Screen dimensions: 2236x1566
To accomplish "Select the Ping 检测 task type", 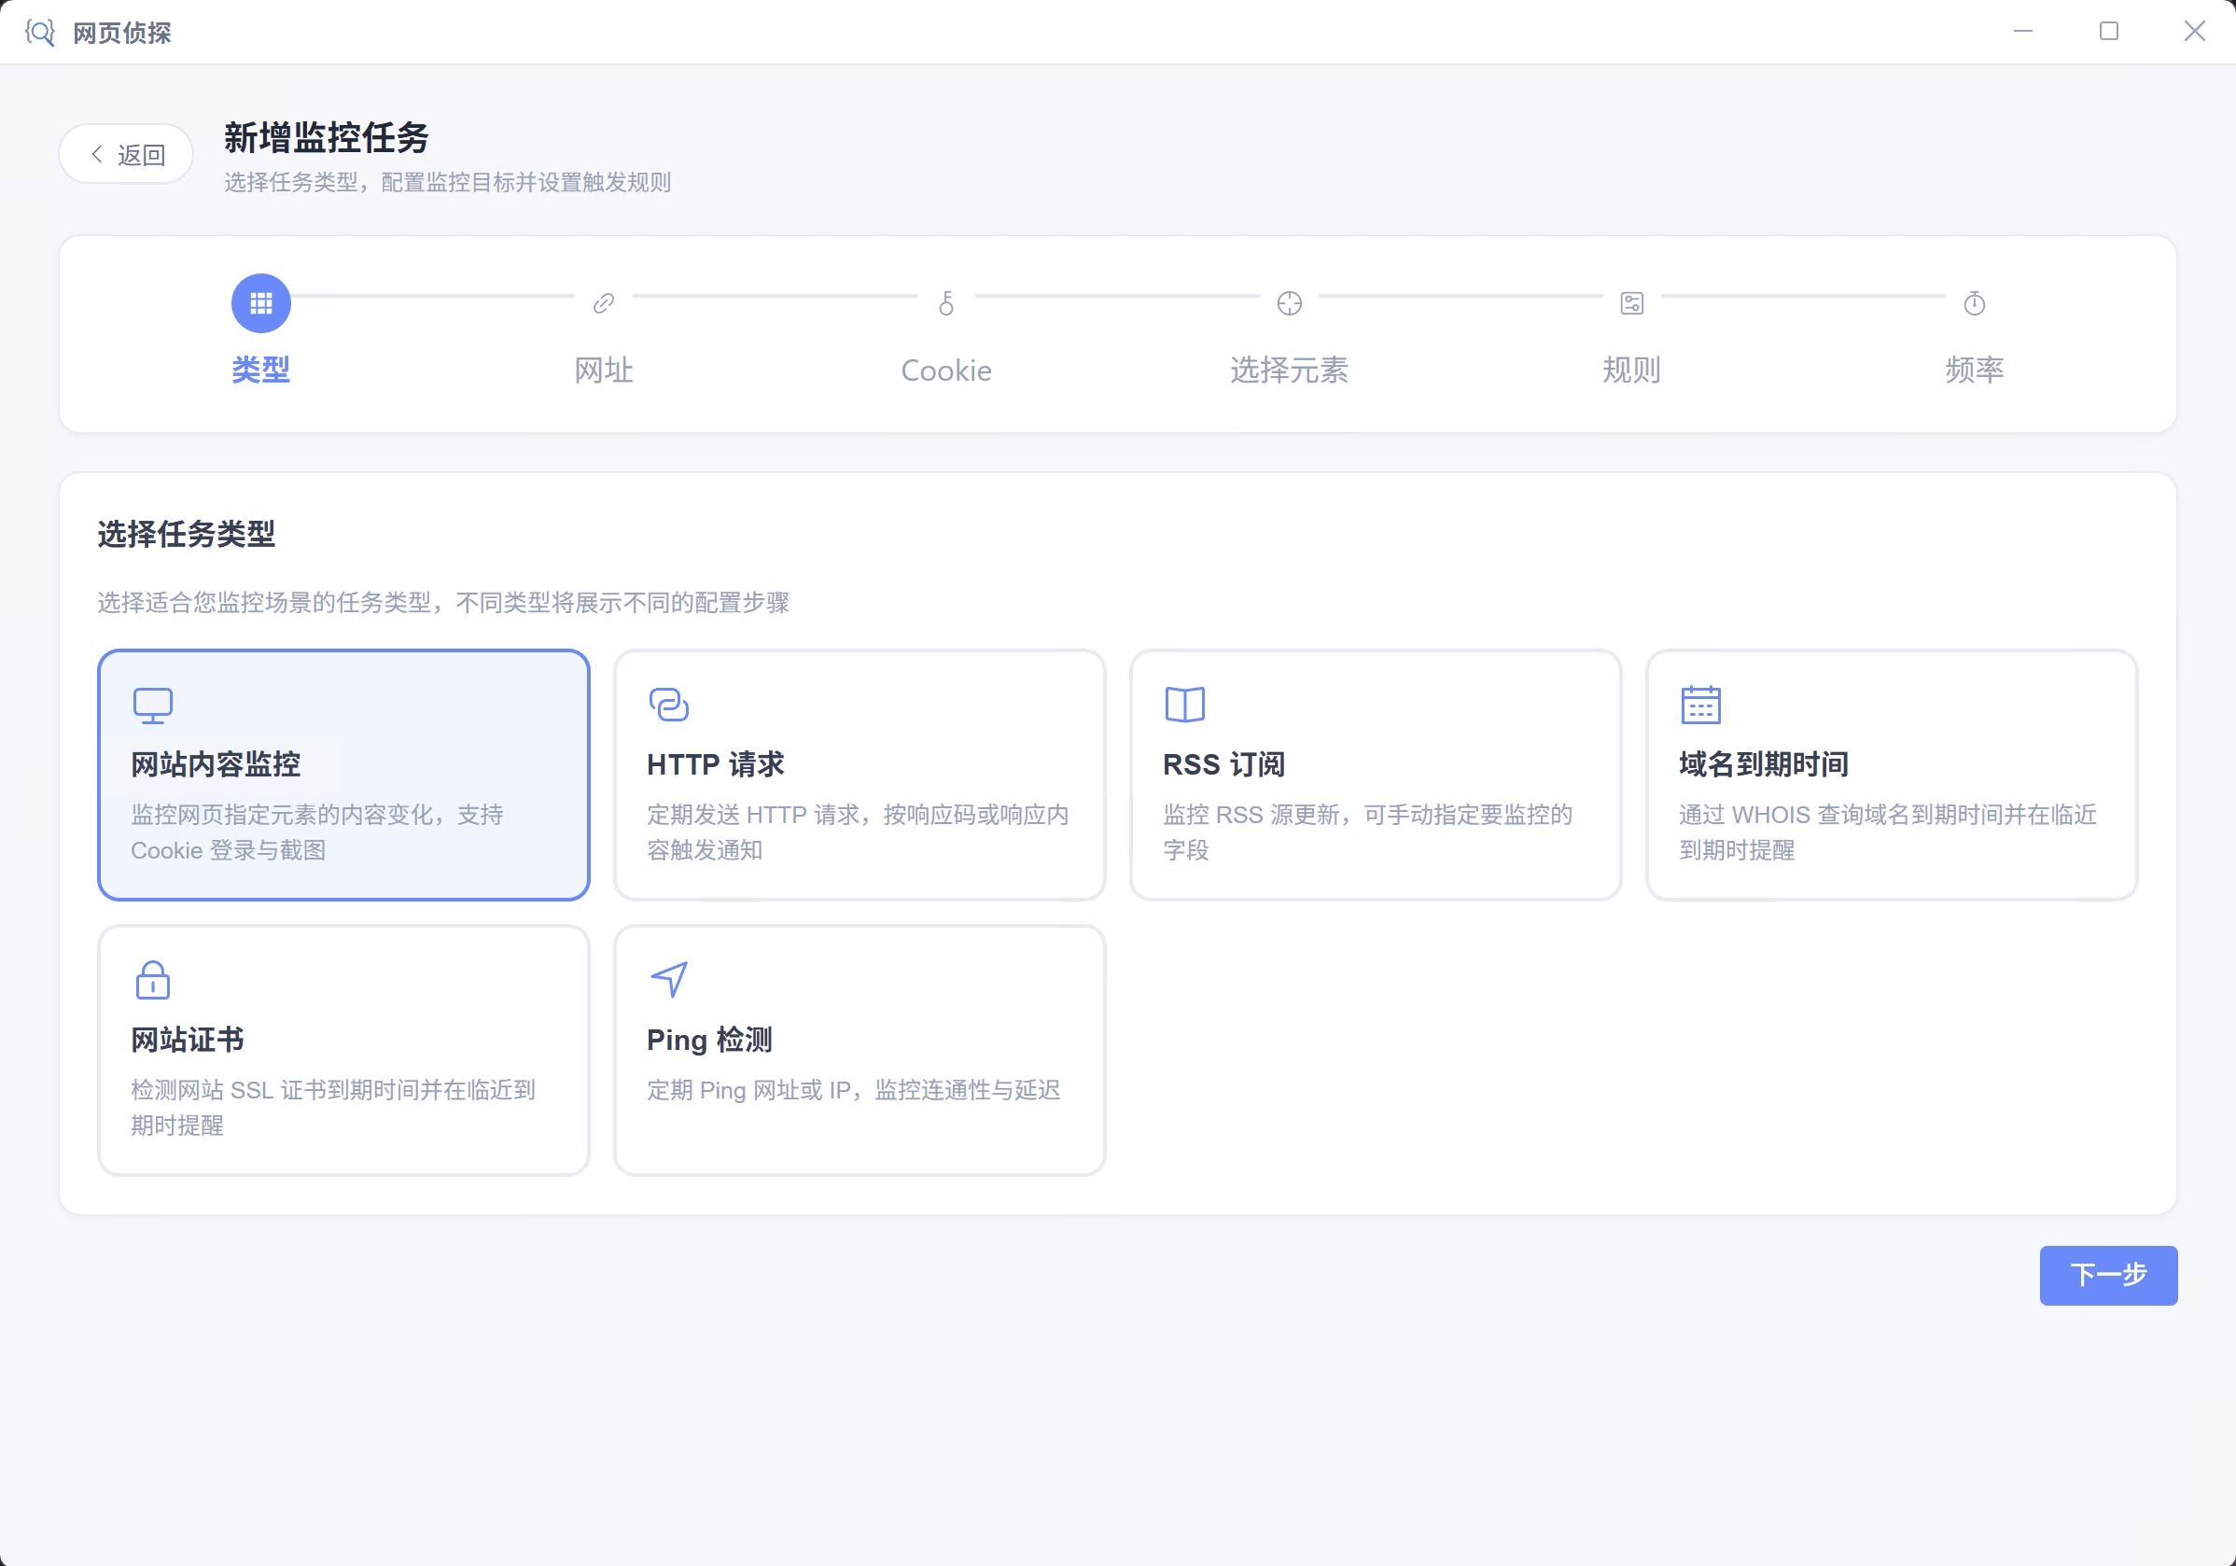I will tap(859, 1050).
